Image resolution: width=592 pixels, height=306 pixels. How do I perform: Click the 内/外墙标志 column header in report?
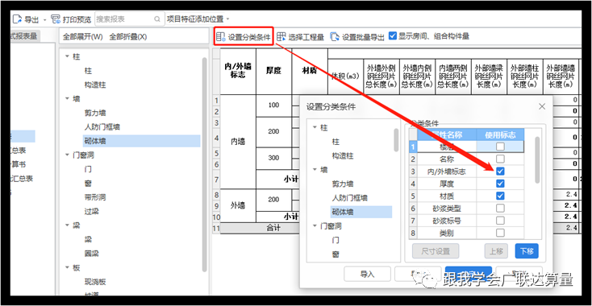click(238, 71)
